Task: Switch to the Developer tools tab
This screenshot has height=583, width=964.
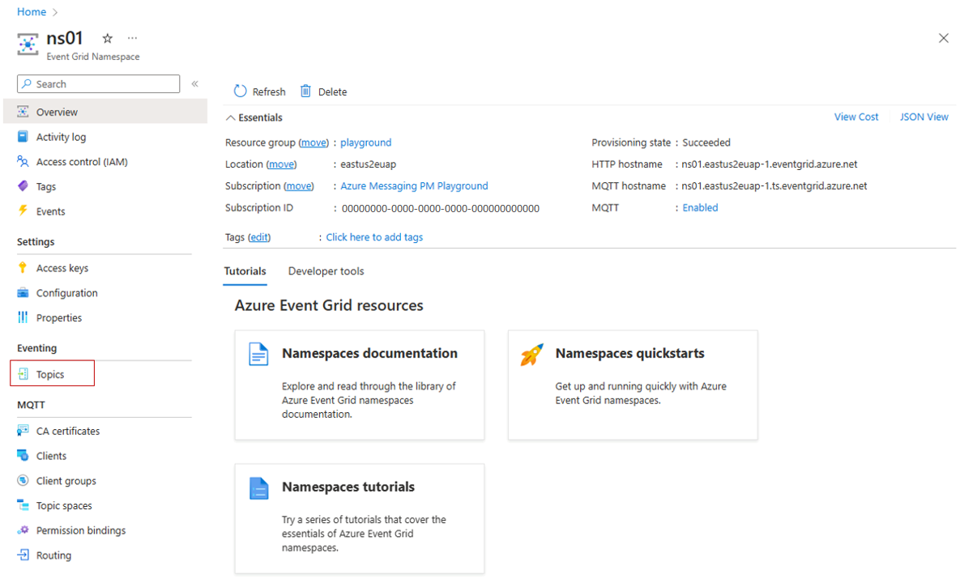Action: click(326, 270)
